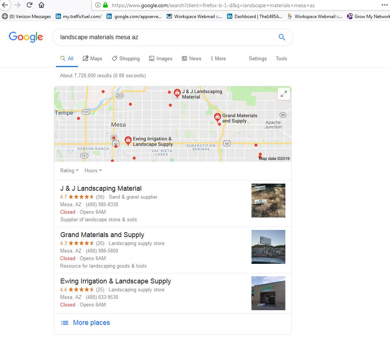Viewport: 390px width, 343px height.
Task: Expand the More search options menu
Action: [x=218, y=58]
